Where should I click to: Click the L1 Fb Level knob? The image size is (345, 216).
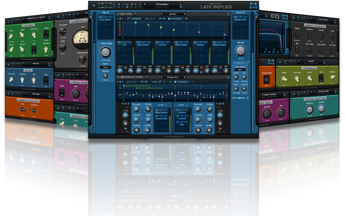point(136,109)
